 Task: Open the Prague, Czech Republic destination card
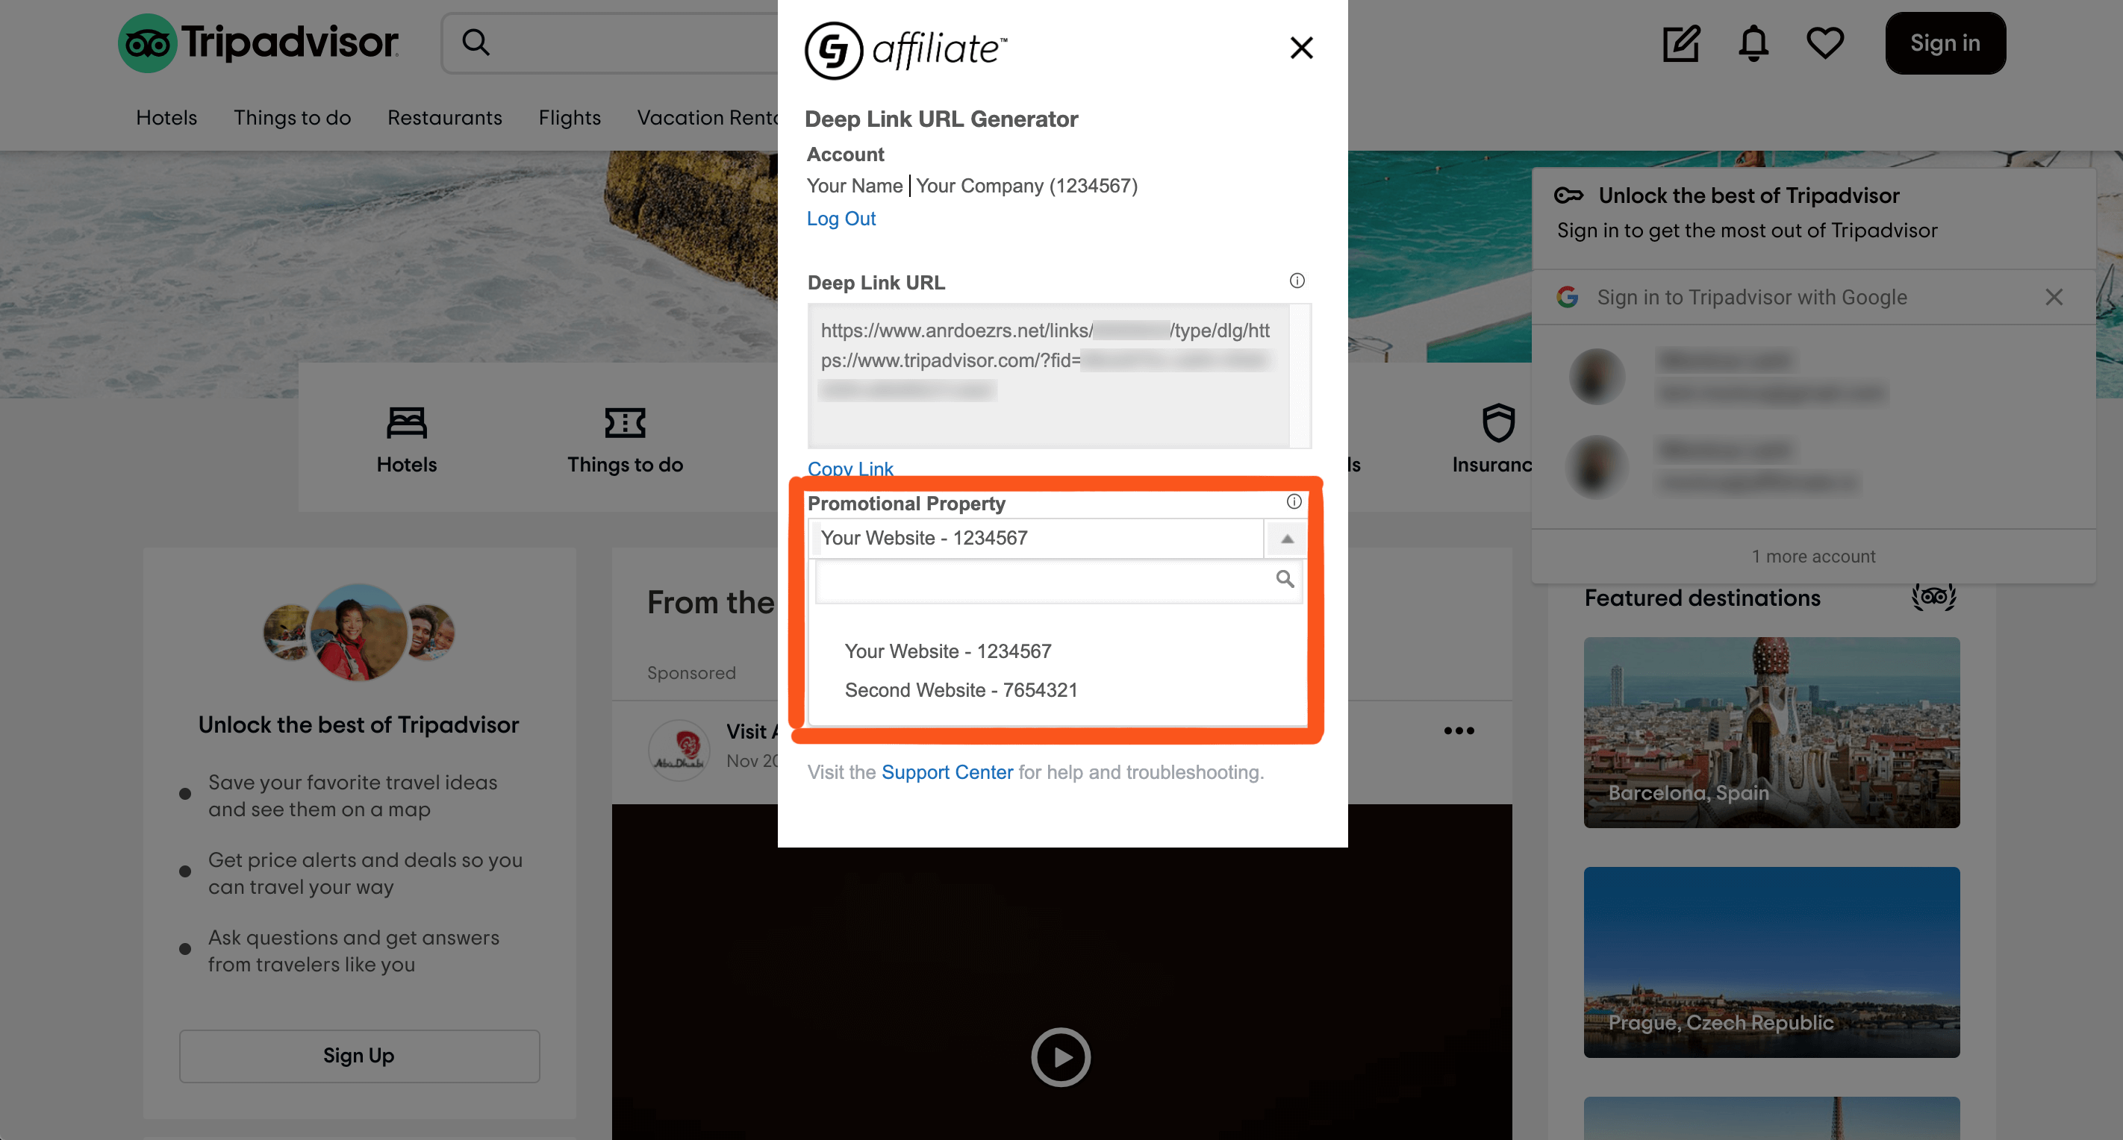pos(1771,961)
